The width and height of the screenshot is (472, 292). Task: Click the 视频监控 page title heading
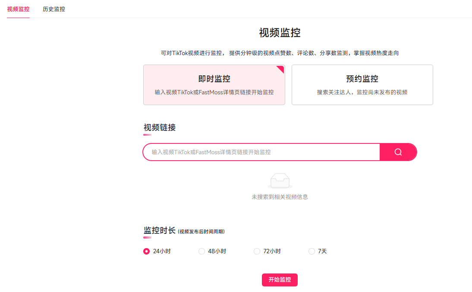[280, 33]
